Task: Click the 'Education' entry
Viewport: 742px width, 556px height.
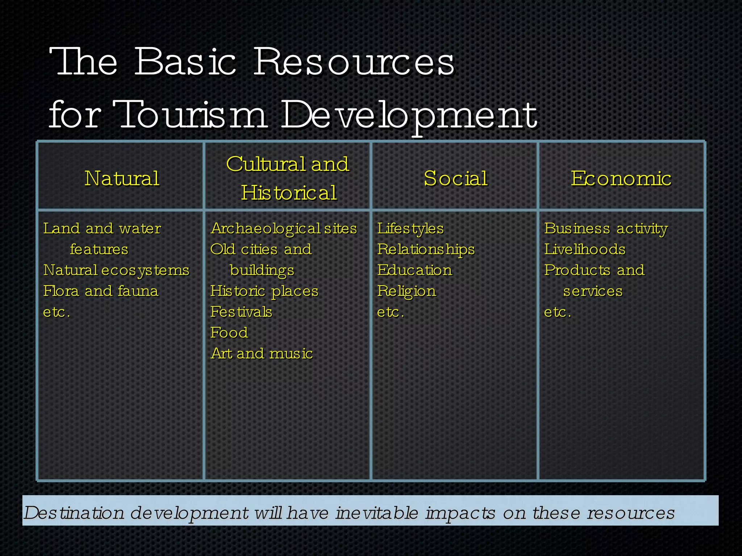Action: point(414,270)
